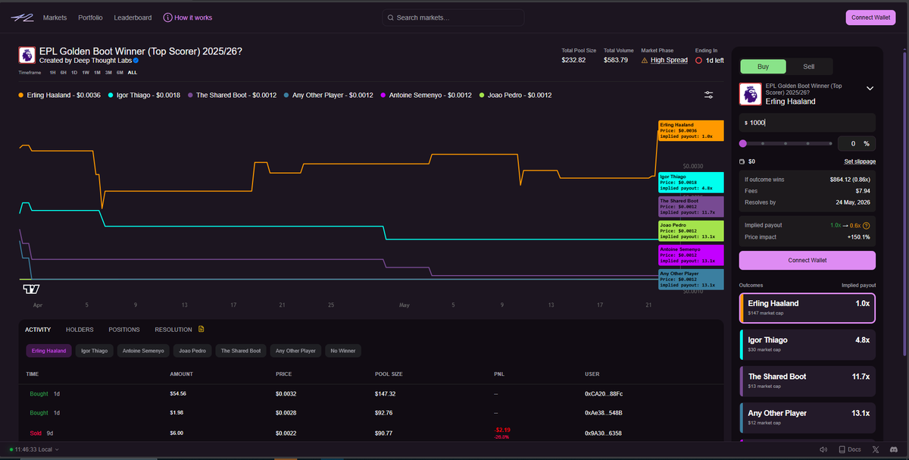Click the Connect Wallet button in the buy panel
Screen dimensions: 909x460
[x=807, y=260]
